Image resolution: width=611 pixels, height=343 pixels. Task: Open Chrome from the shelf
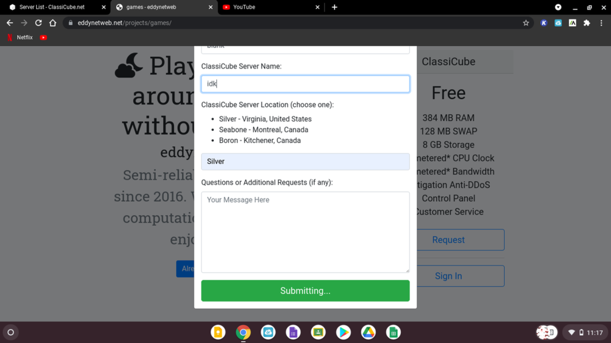243,333
